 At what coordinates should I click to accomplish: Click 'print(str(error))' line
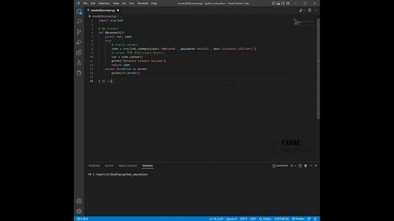(126, 73)
